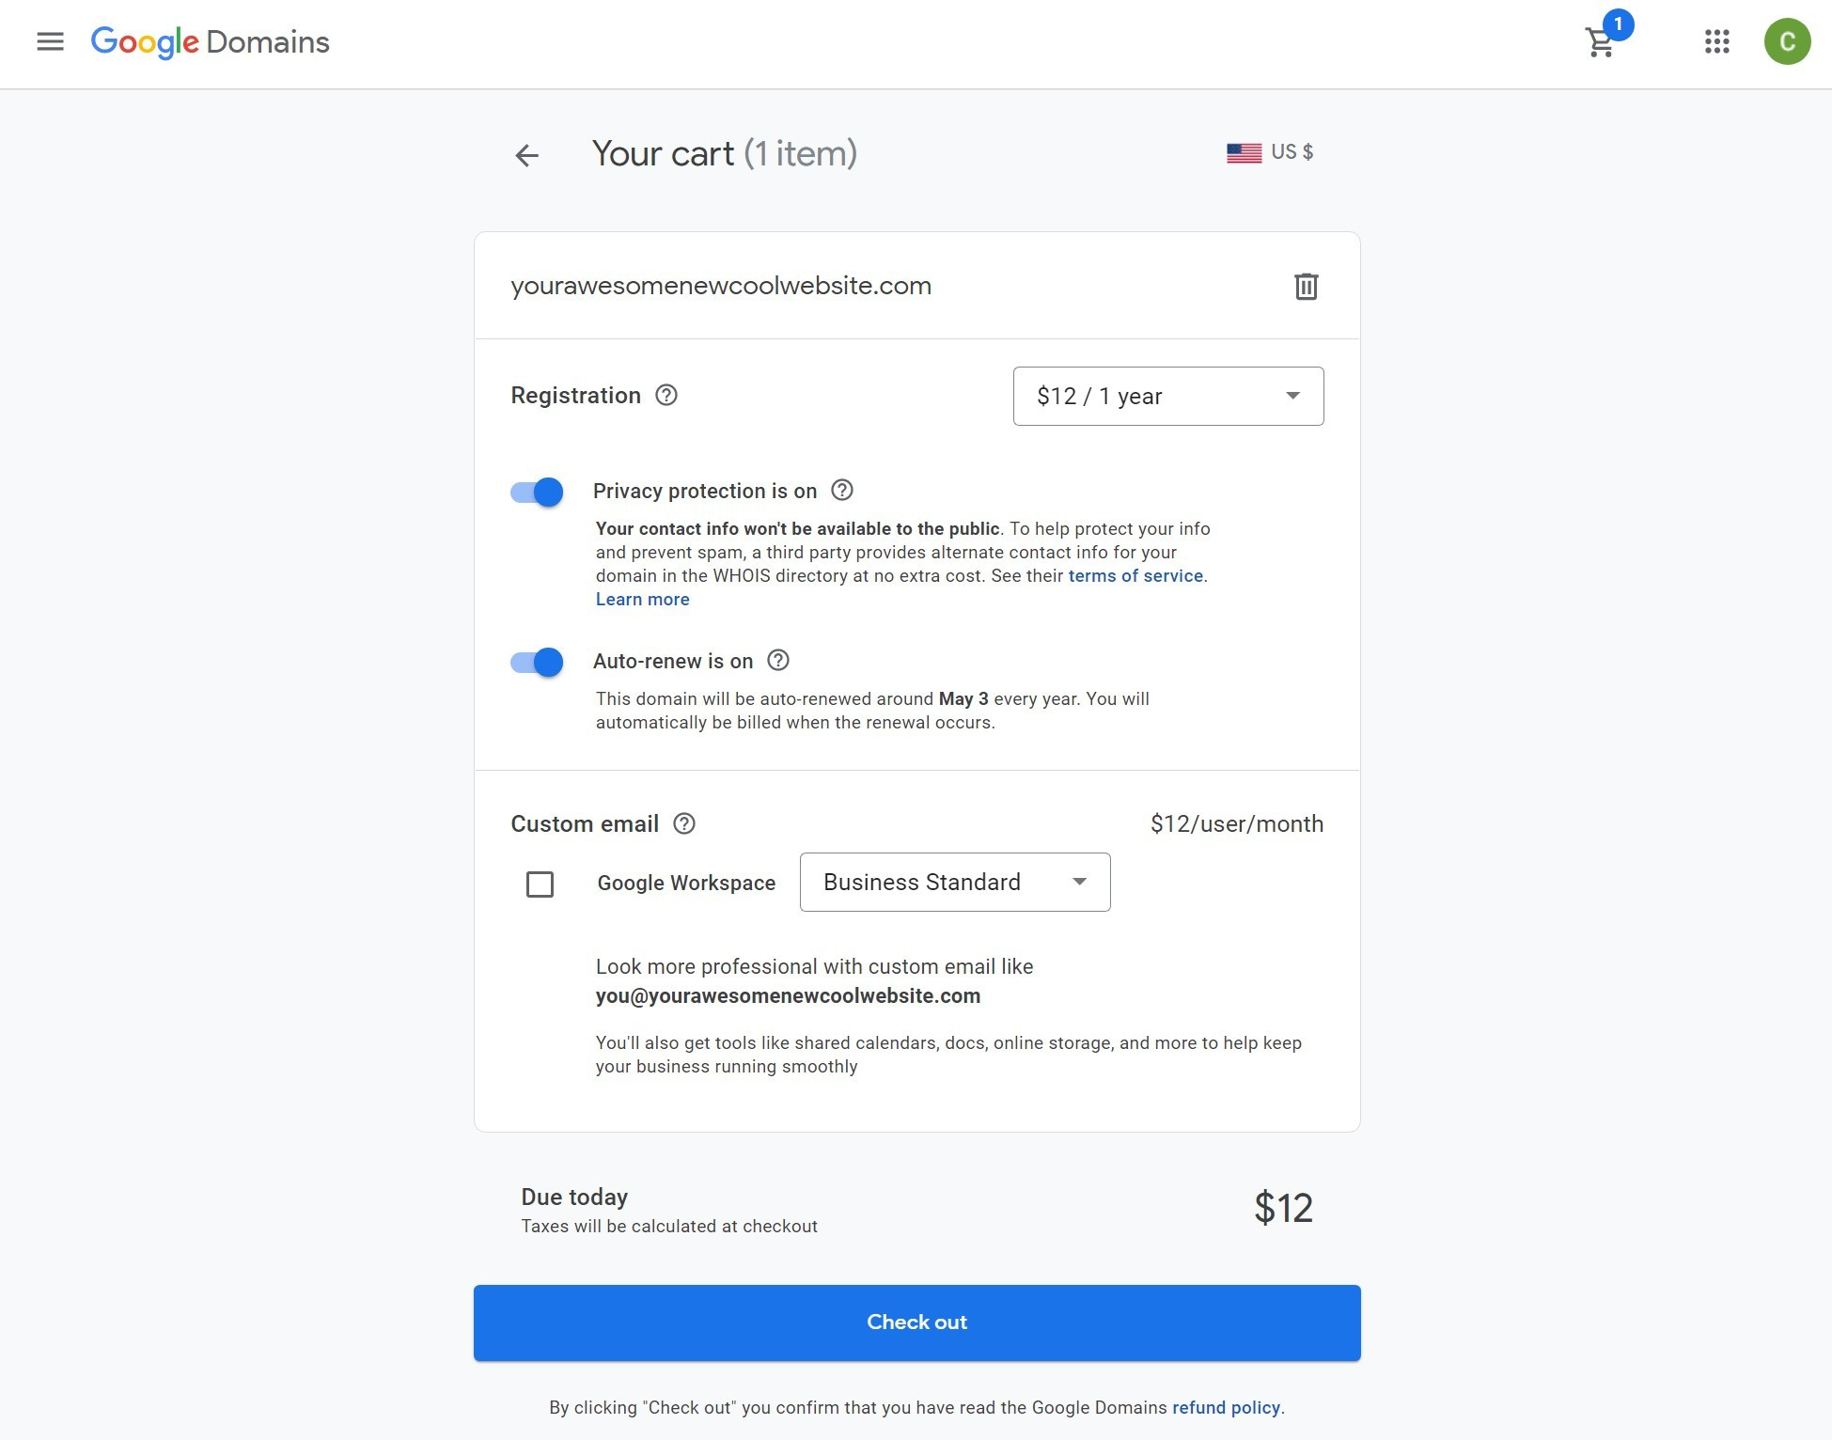This screenshot has width=1832, height=1440.
Task: Change the US dollar currency selector
Action: tap(1270, 151)
